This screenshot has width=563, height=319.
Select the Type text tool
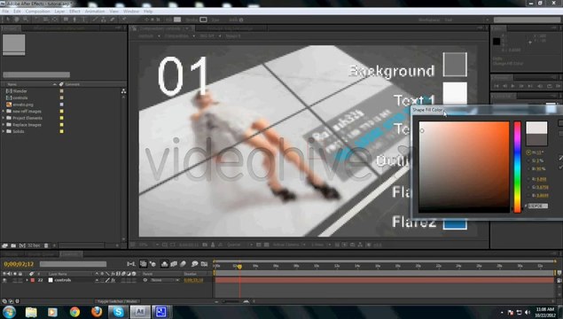click(83, 19)
